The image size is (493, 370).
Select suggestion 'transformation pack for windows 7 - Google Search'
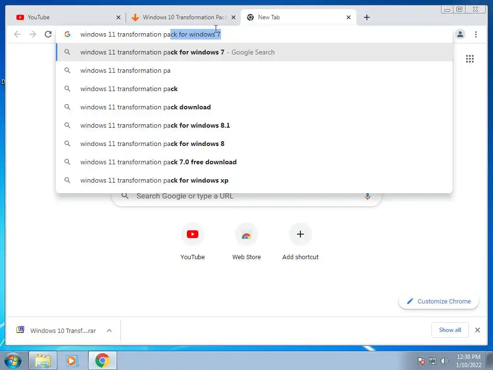click(x=254, y=52)
